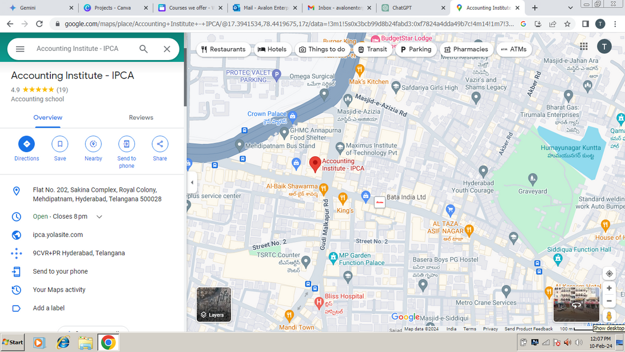The height and width of the screenshot is (352, 625).
Task: Toggle the Transit layer on the map
Action: [x=373, y=49]
